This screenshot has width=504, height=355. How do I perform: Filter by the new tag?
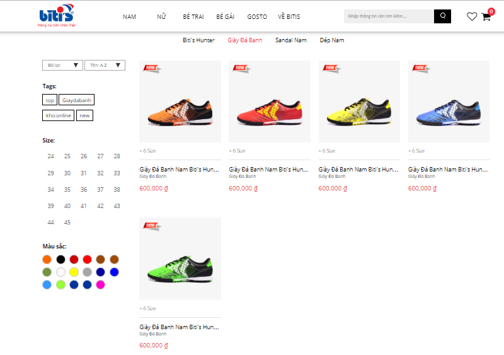(84, 115)
